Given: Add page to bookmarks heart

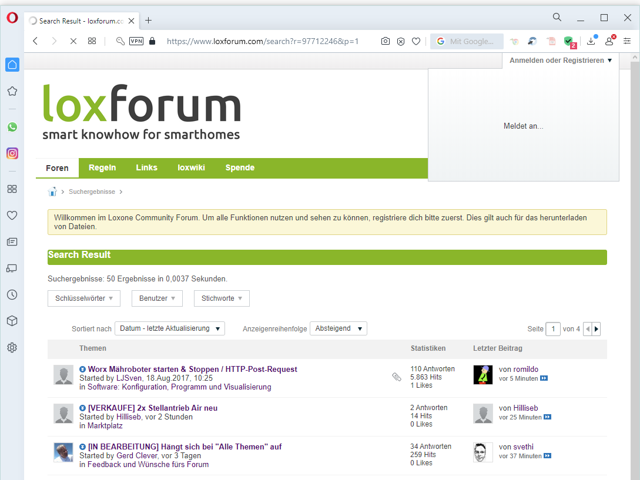Looking at the screenshot, I should 416,41.
